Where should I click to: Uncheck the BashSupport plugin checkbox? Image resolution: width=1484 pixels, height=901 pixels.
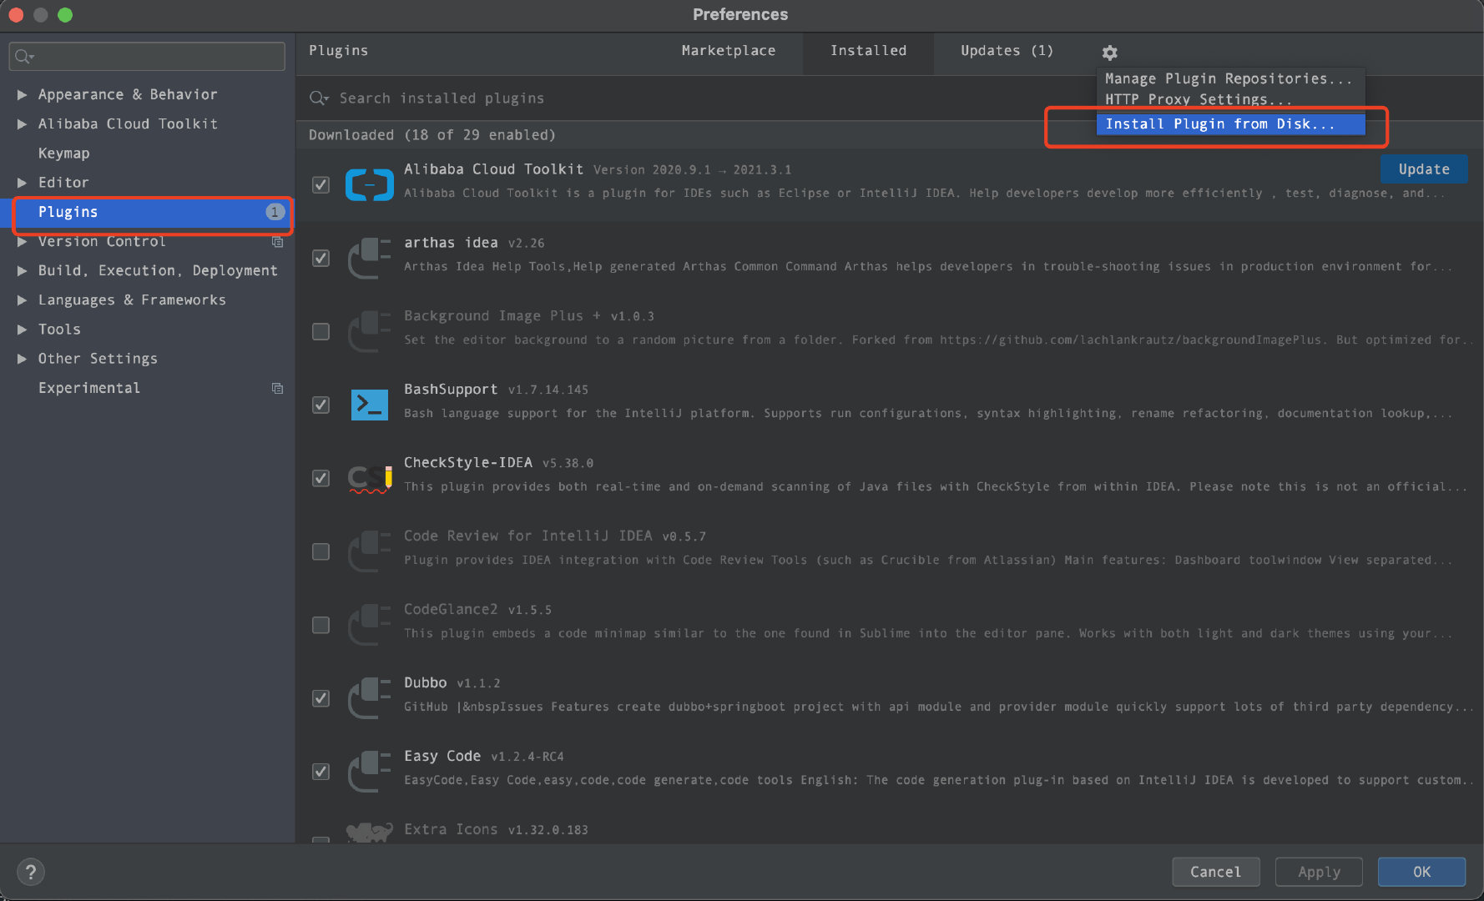click(321, 405)
